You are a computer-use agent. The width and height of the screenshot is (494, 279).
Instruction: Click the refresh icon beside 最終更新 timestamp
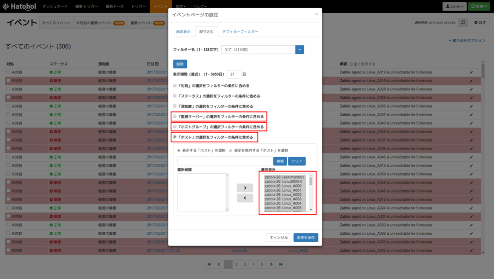463,23
